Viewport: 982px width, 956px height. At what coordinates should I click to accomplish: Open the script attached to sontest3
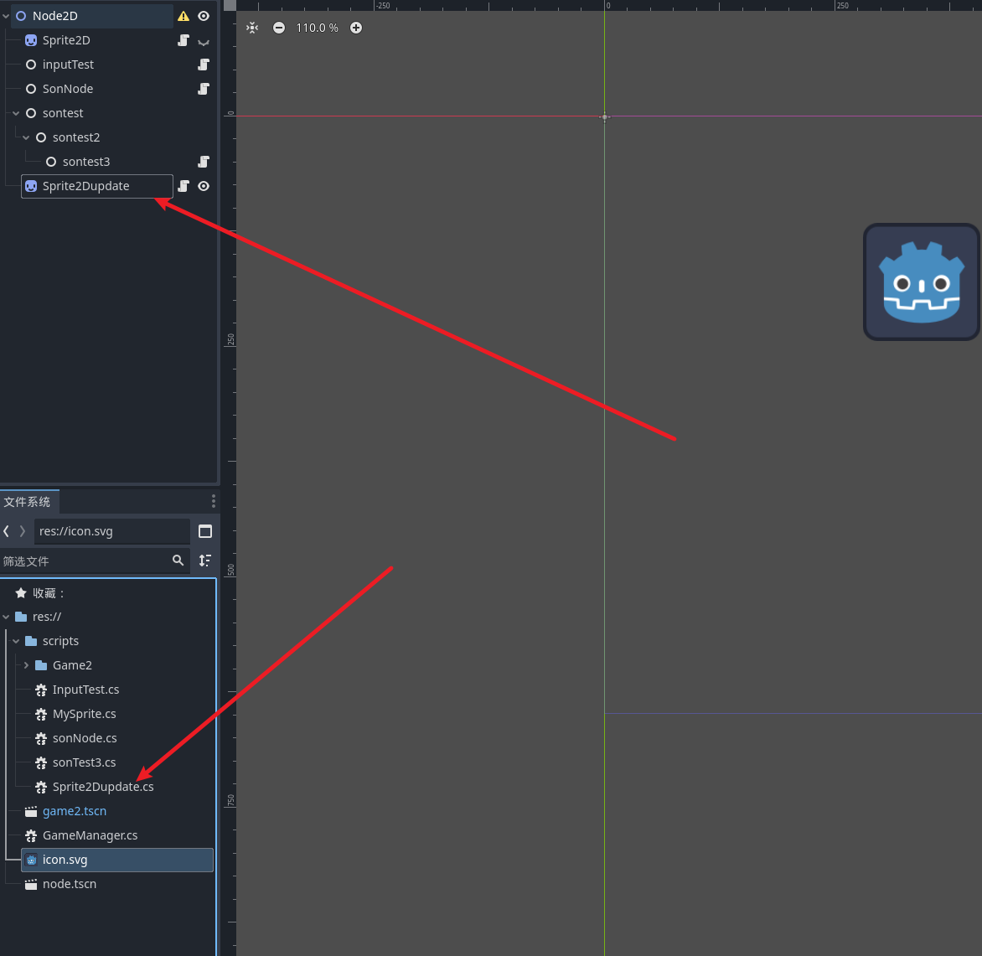point(204,162)
